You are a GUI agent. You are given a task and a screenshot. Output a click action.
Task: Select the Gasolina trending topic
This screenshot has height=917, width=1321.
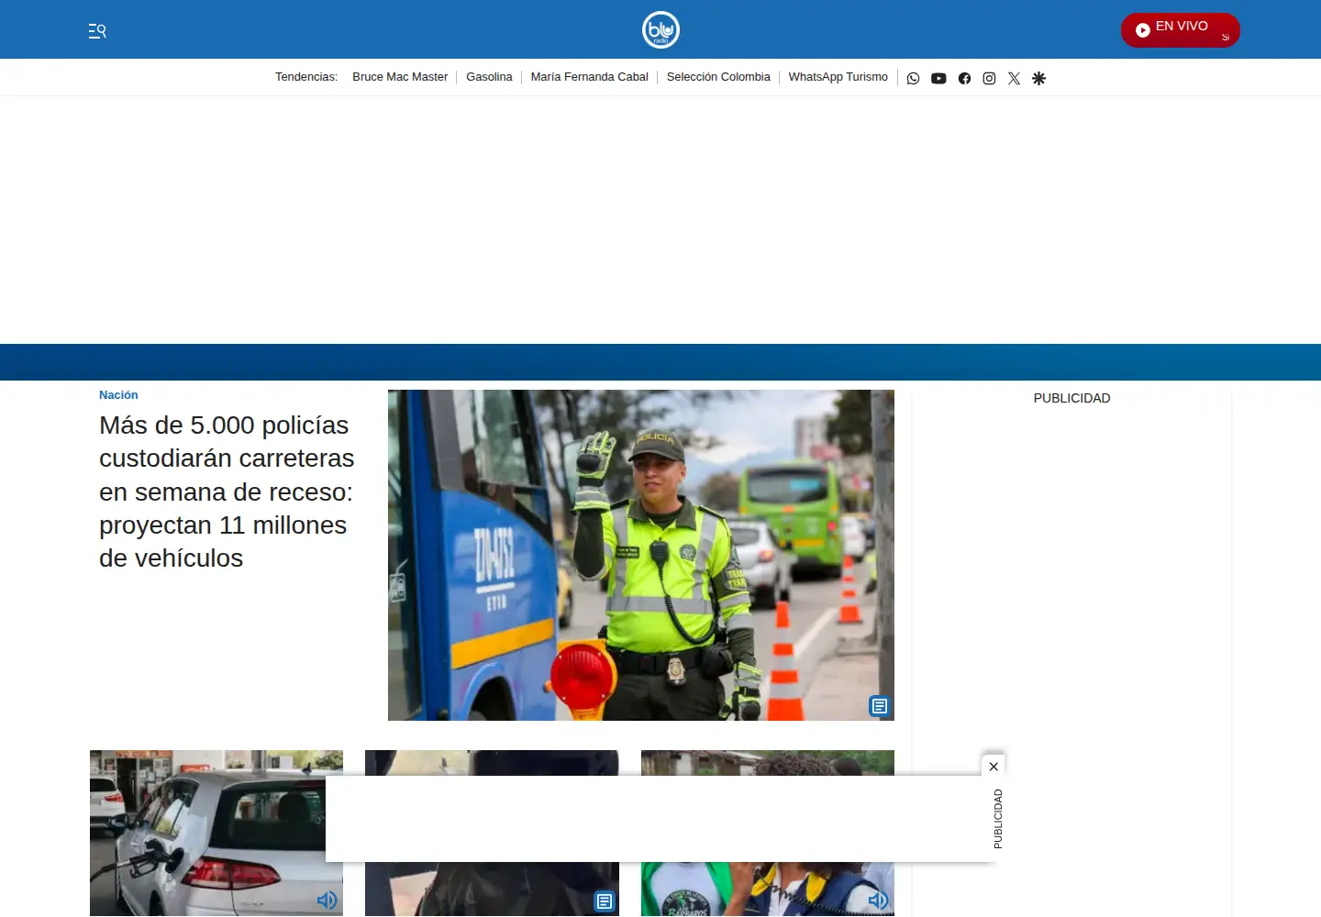point(489,77)
